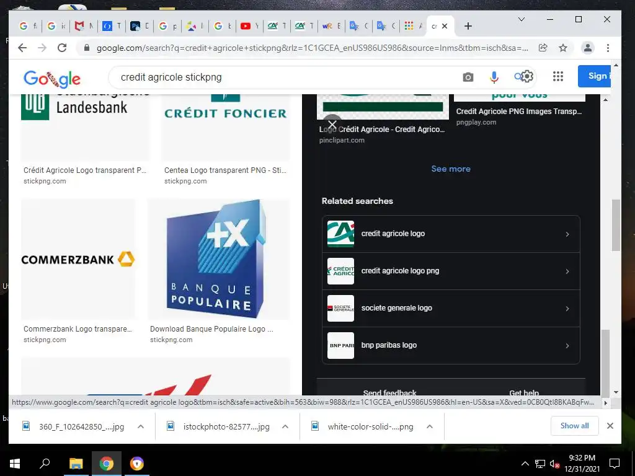This screenshot has width=635, height=476.
Task: Click the network tray icon
Action: pyautogui.click(x=540, y=464)
